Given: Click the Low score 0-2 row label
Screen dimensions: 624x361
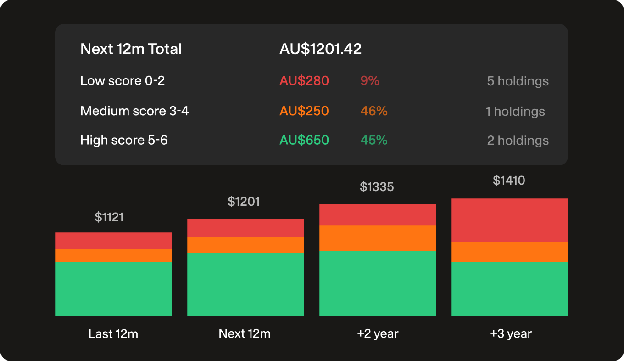Looking at the screenshot, I should (123, 81).
